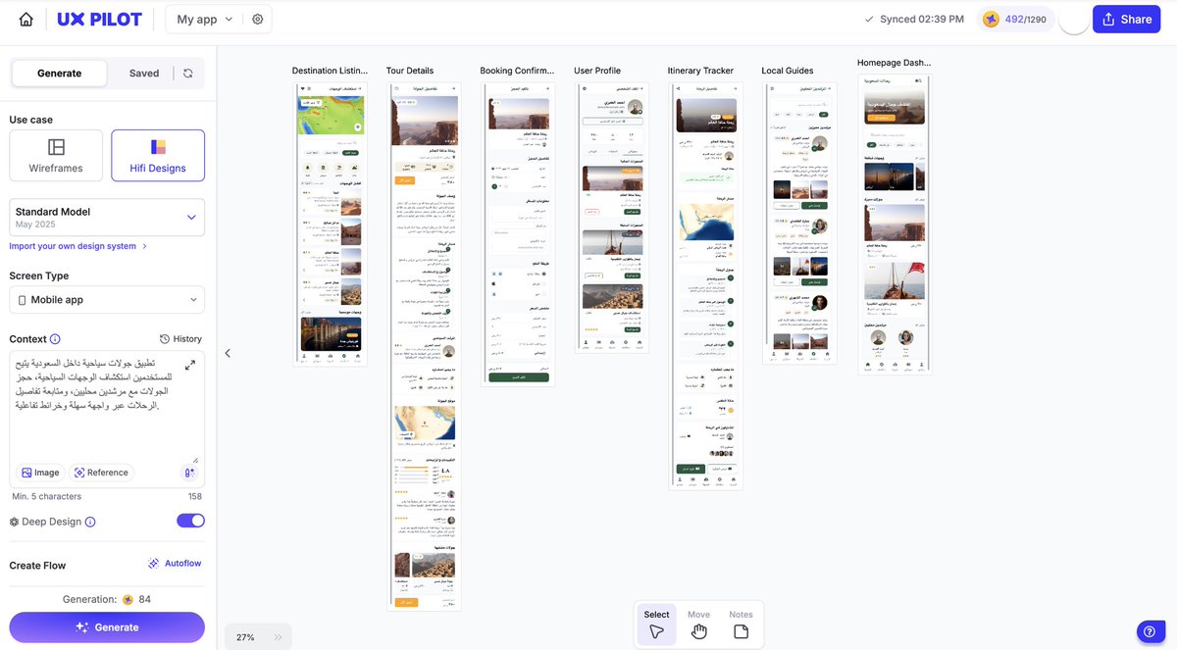The width and height of the screenshot is (1177, 650).
Task: Click the Local Guides frame label
Action: click(788, 71)
